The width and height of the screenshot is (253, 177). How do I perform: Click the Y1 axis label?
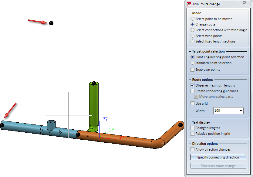click(x=112, y=130)
